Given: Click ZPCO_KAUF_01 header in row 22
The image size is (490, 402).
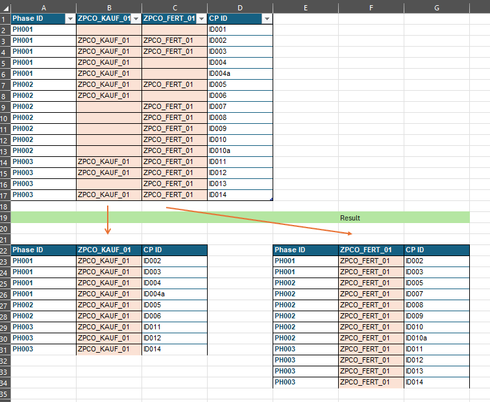Looking at the screenshot, I should coord(109,250).
